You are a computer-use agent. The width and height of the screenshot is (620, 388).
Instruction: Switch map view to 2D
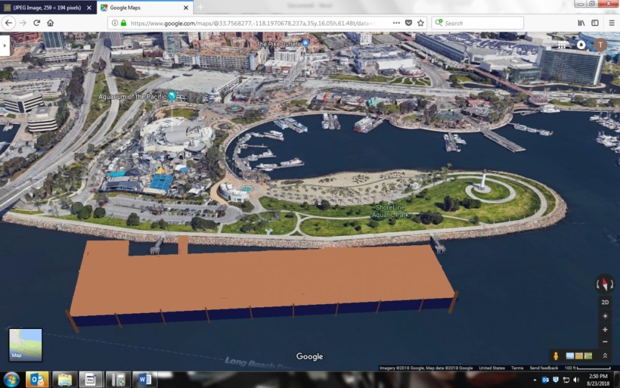click(x=605, y=302)
